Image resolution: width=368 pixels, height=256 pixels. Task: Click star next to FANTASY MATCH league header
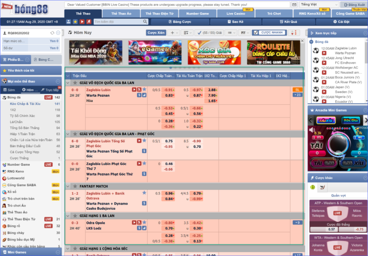coord(75,186)
